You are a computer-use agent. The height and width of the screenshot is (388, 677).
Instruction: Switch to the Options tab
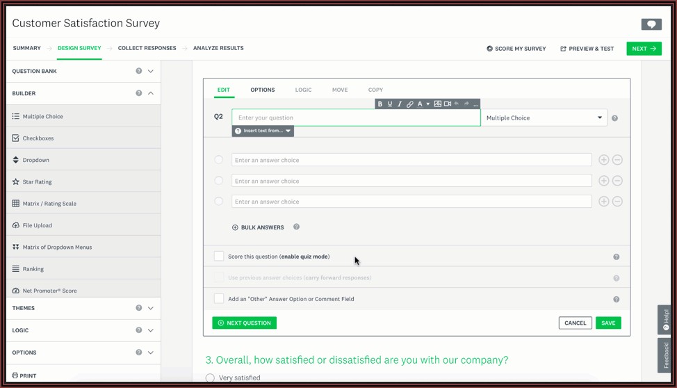coord(262,90)
